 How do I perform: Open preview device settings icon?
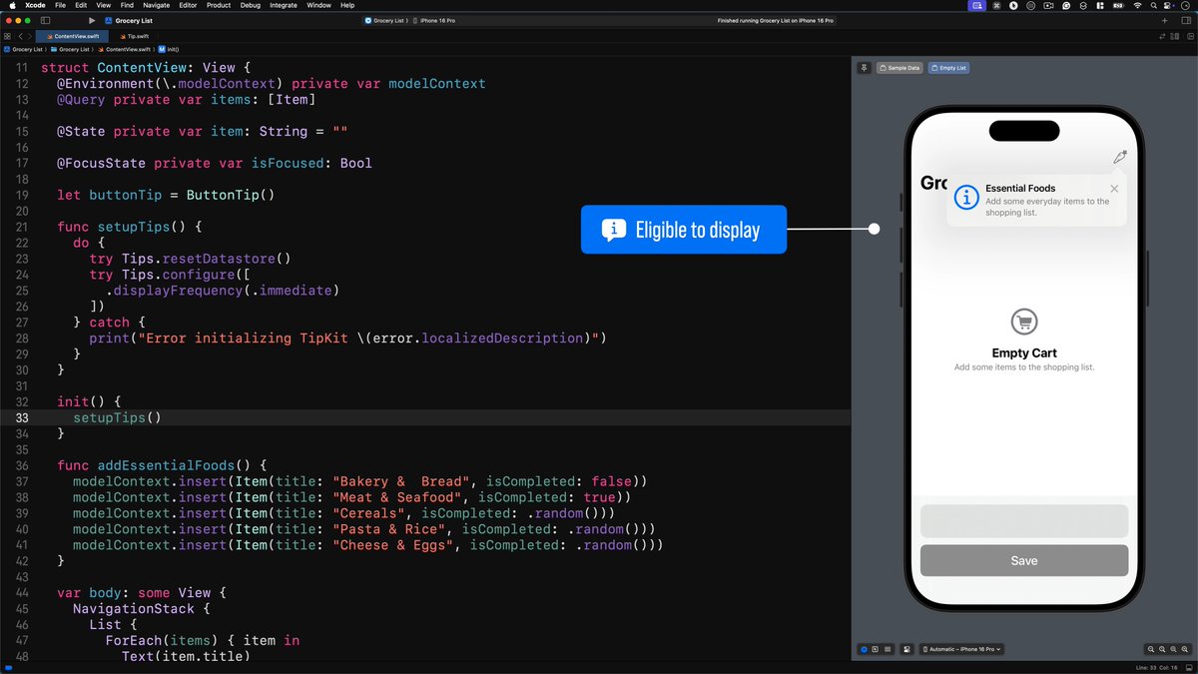[x=906, y=649]
